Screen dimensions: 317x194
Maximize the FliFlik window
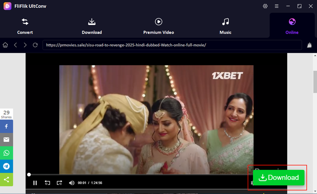point(299,6)
